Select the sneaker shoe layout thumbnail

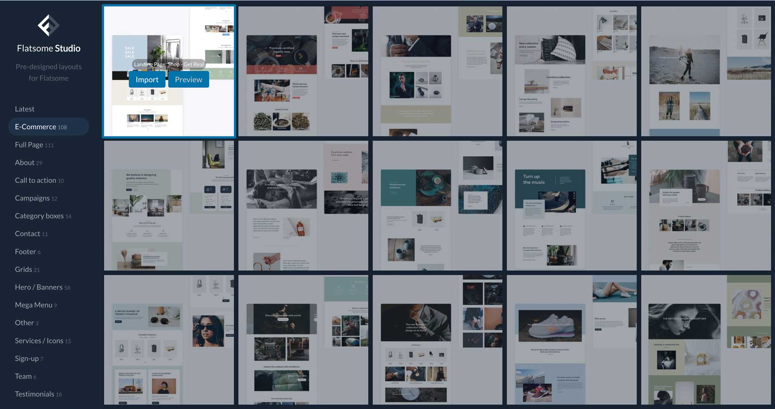click(x=571, y=340)
